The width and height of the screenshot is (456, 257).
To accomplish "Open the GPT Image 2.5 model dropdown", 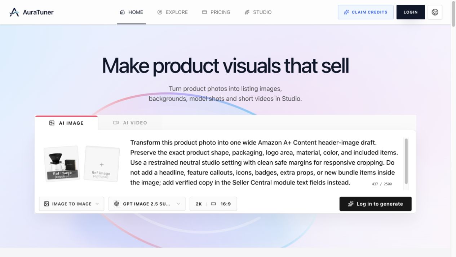I will 147,204.
